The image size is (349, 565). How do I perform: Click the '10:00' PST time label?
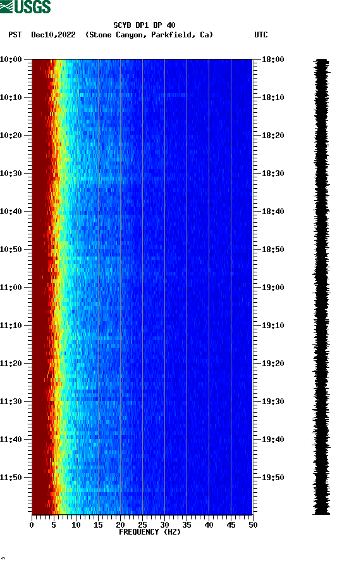click(x=11, y=60)
